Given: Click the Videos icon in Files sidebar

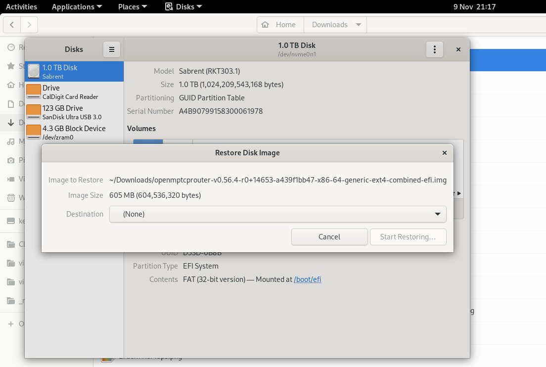Looking at the screenshot, I should coord(11,179).
